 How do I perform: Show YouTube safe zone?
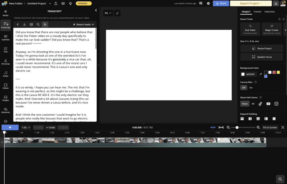point(268,104)
